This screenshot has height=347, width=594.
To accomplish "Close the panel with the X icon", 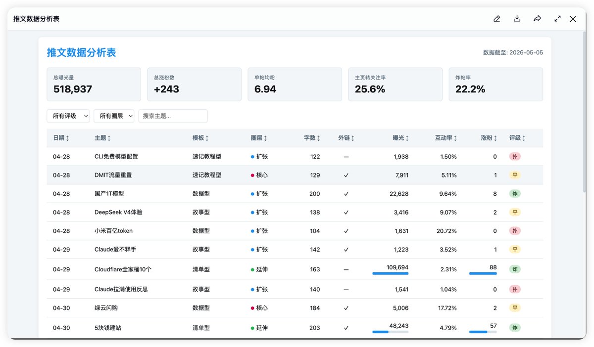I will 573,19.
